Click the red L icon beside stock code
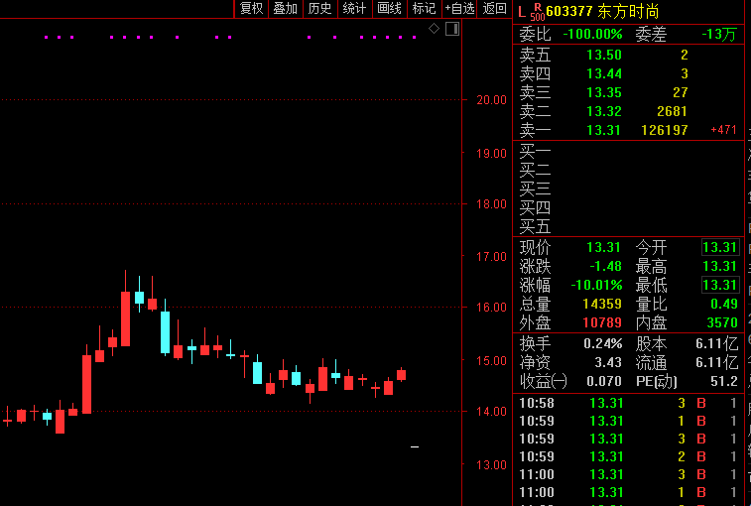 522,12
